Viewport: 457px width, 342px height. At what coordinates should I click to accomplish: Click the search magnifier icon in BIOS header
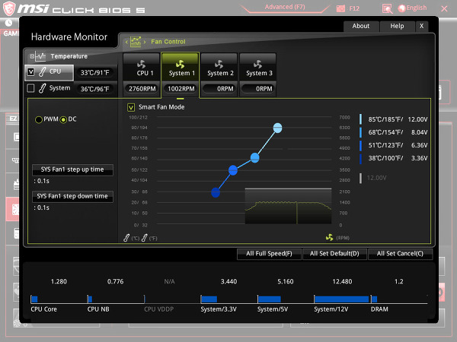(388, 8)
